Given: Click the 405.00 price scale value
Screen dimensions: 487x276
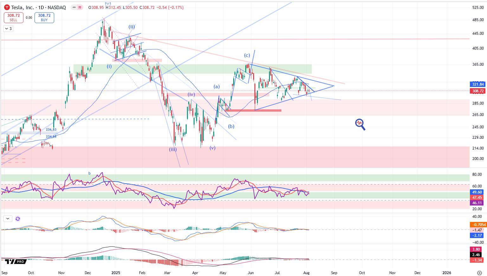Looking at the screenshot, I should click(x=478, y=48).
